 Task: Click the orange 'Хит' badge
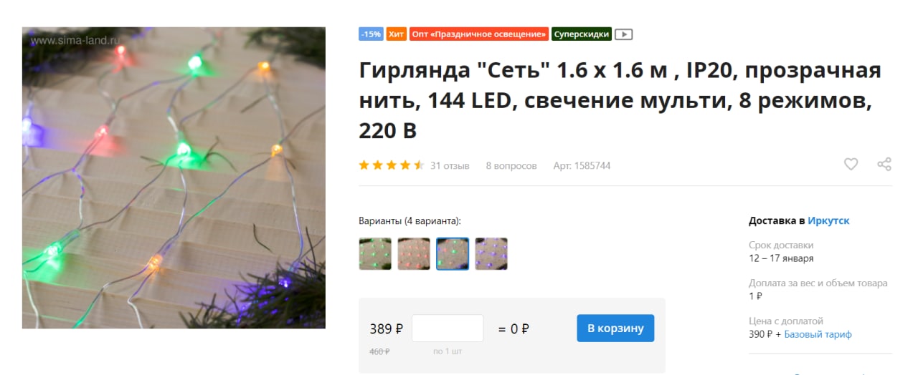coord(396,34)
